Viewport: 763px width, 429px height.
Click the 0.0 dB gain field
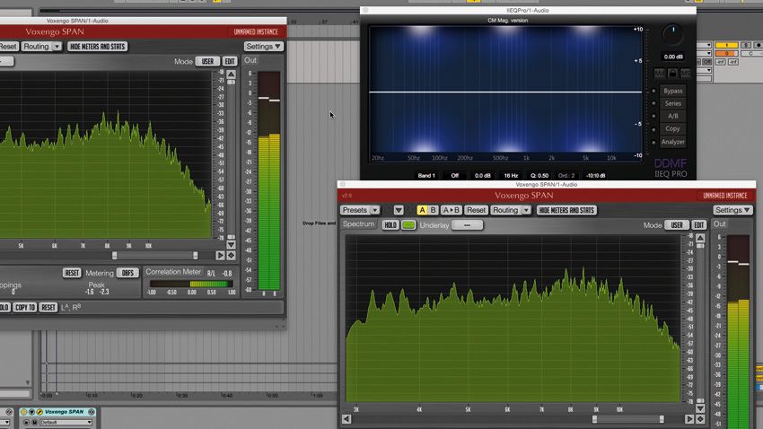point(483,176)
